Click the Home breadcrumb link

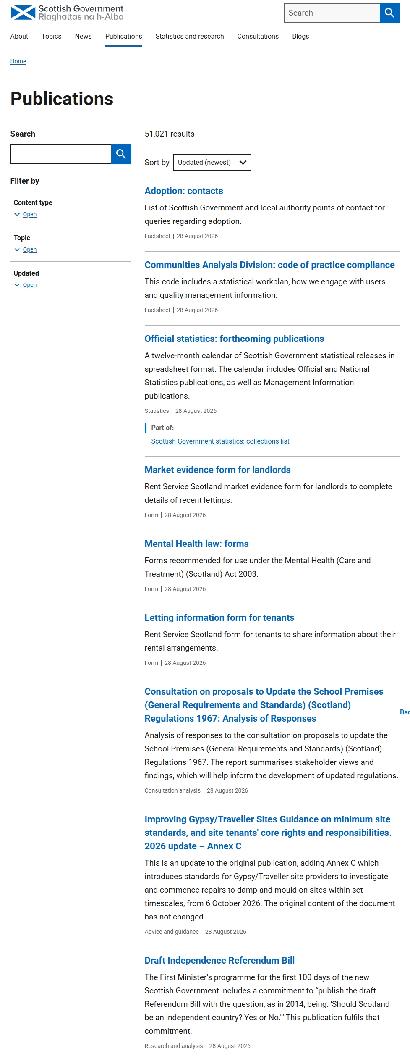pyautogui.click(x=18, y=62)
